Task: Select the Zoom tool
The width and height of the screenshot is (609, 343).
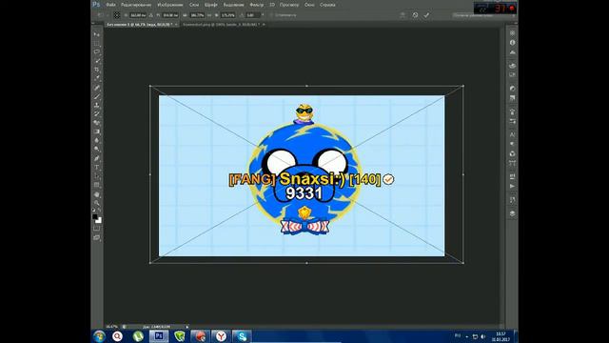Action: pos(96,203)
